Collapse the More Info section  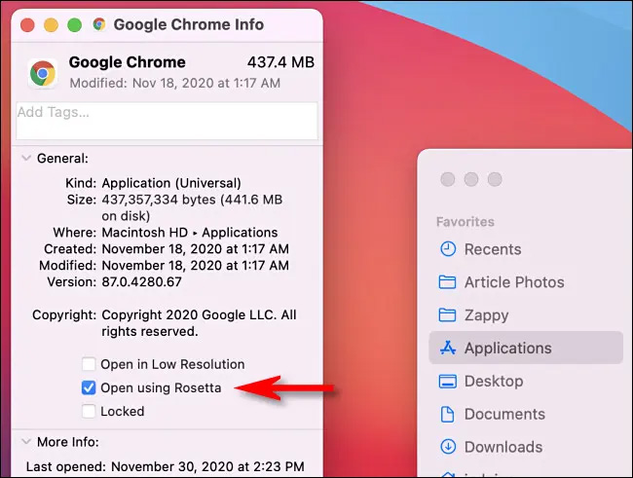(26, 442)
